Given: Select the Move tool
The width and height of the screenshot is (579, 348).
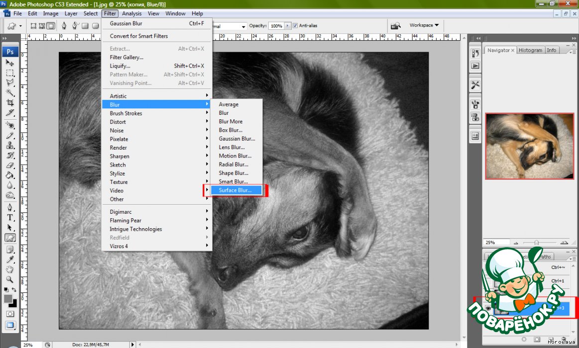Looking at the screenshot, I should [9, 63].
